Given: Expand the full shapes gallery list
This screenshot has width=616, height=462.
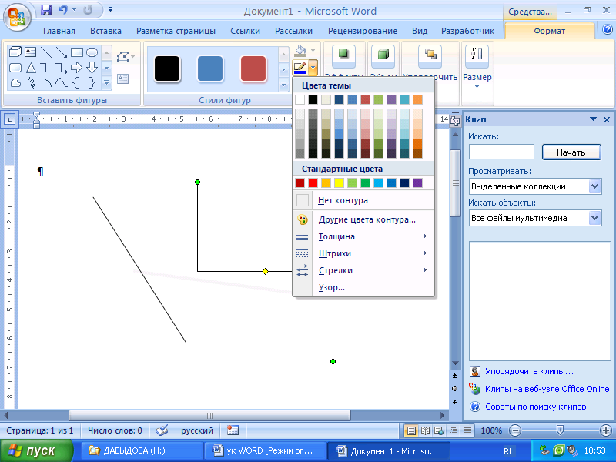Looking at the screenshot, I should (x=106, y=83).
